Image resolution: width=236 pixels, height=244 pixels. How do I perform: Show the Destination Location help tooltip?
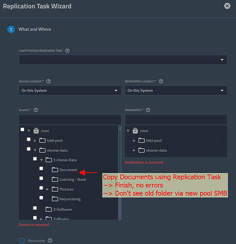coord(161,81)
